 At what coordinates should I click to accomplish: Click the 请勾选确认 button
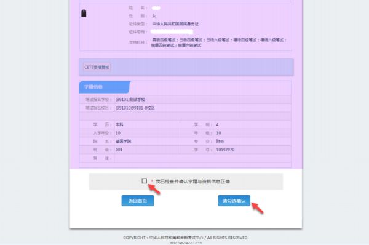click(x=234, y=201)
